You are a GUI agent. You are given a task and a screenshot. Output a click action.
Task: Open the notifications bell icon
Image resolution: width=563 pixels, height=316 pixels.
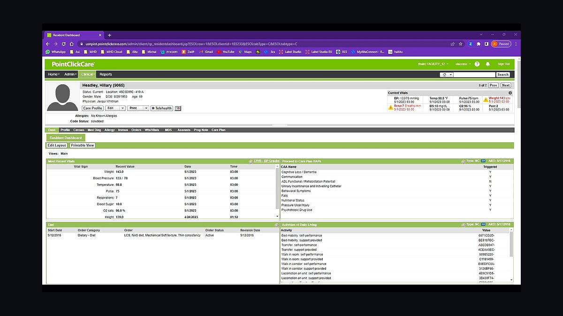coord(488,64)
